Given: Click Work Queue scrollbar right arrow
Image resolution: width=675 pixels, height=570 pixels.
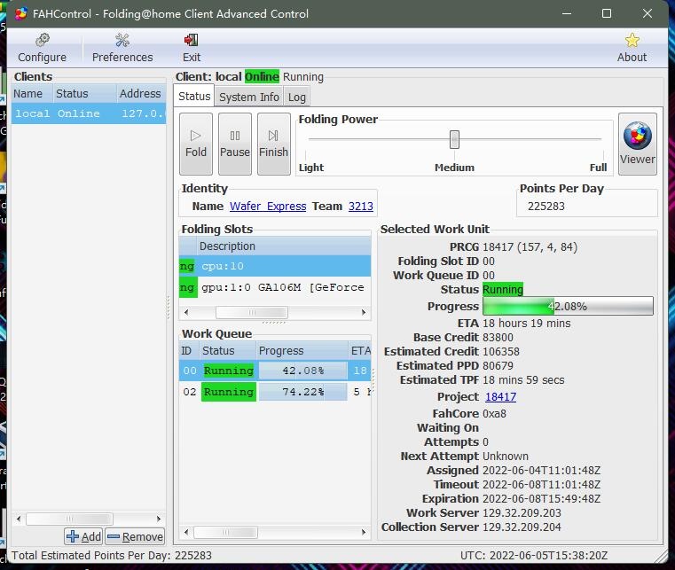Looking at the screenshot, I should point(364,532).
